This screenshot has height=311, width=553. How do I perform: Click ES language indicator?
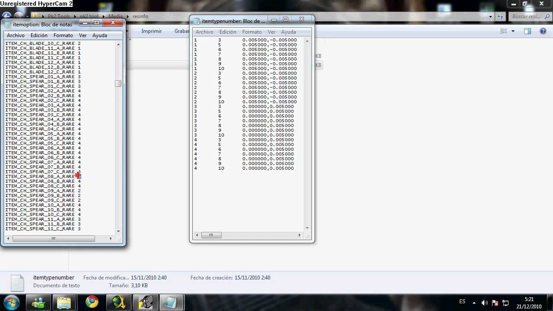point(462,301)
